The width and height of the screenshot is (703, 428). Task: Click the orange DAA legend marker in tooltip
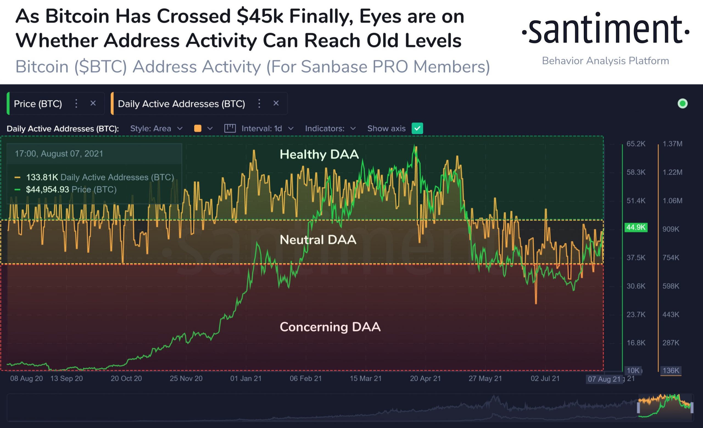click(18, 177)
